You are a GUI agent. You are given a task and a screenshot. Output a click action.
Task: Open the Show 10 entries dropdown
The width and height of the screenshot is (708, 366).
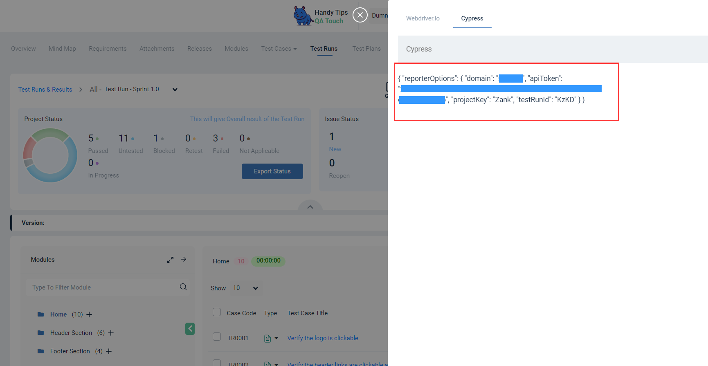(x=245, y=288)
